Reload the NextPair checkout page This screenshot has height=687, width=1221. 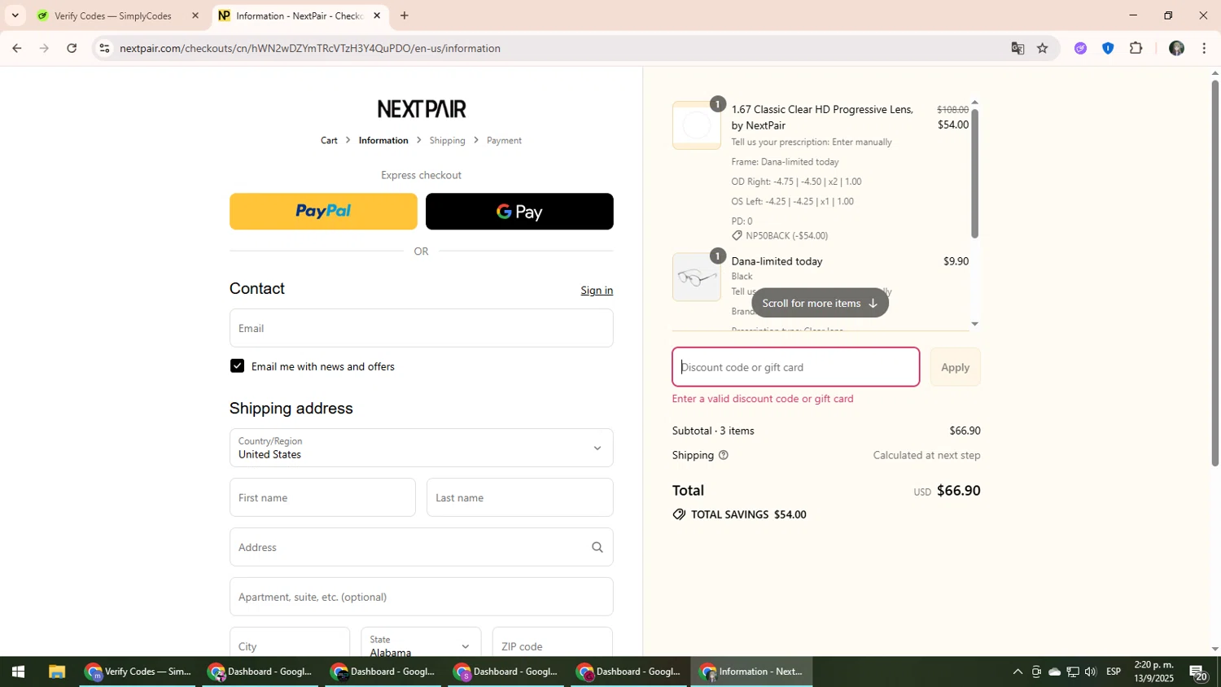(x=72, y=48)
